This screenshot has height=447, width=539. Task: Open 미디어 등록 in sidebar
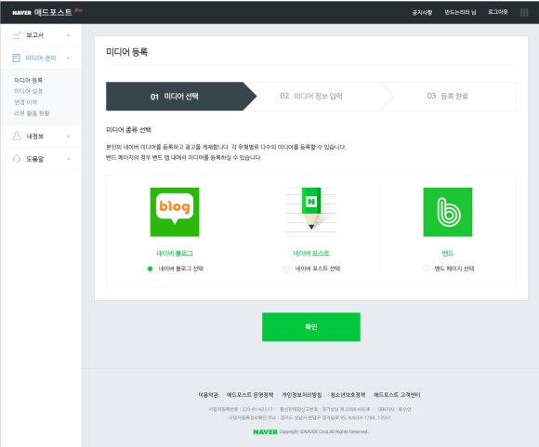tap(28, 80)
